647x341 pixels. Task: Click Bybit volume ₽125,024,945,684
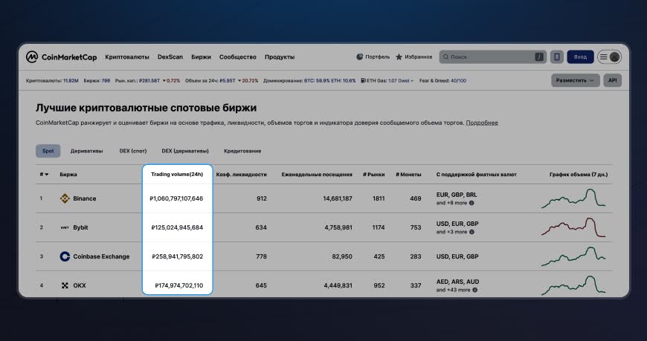(178, 227)
